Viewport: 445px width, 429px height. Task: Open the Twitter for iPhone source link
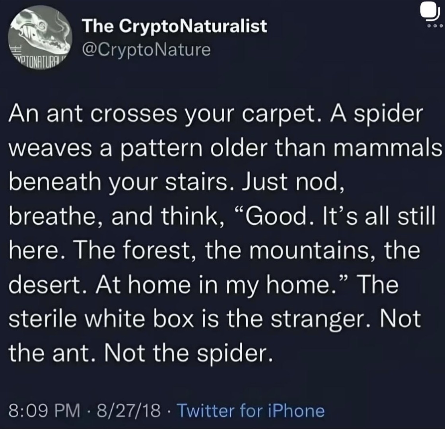[x=250, y=410]
